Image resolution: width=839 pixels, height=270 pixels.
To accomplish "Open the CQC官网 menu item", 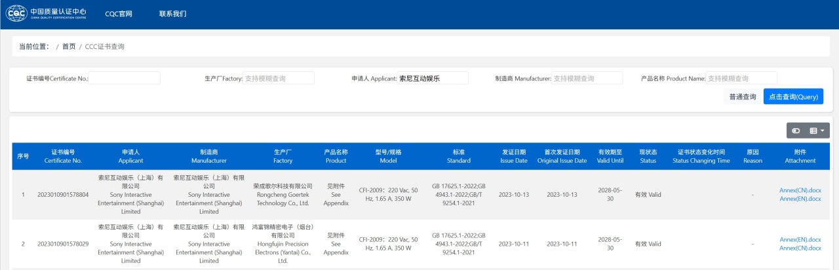I will tap(119, 14).
